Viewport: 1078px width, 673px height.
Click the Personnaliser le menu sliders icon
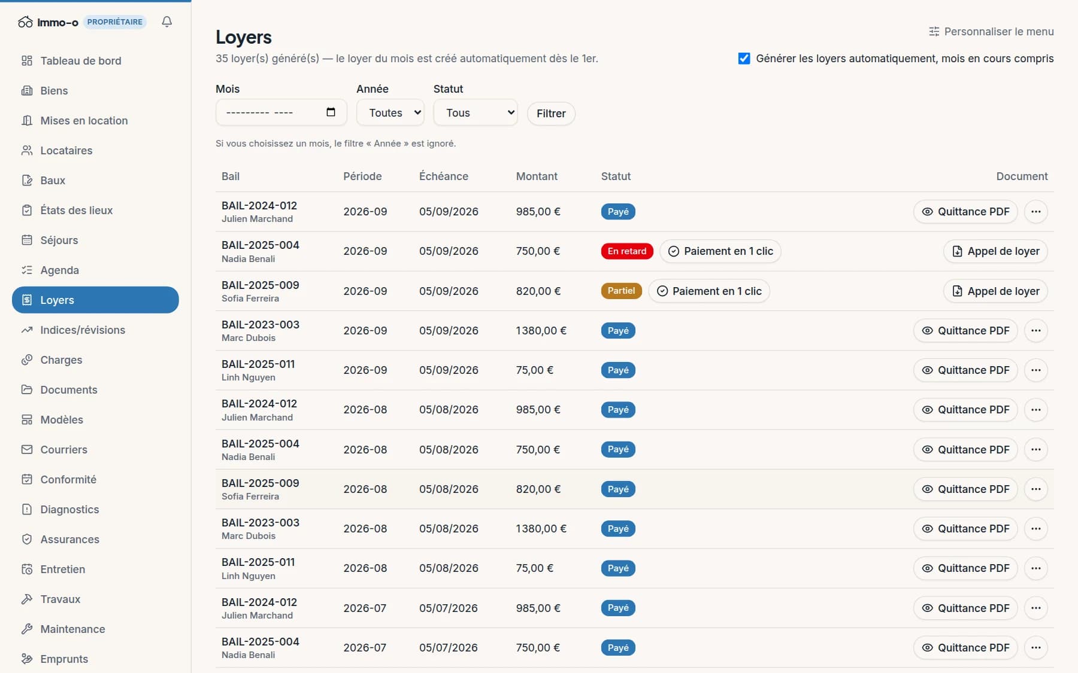coord(934,31)
